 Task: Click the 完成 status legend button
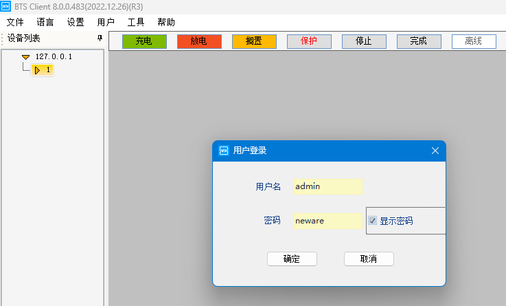[419, 41]
